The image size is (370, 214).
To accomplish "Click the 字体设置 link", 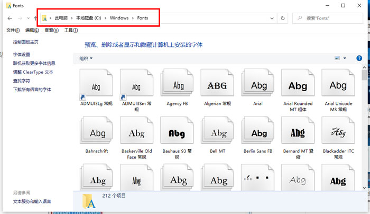I will pos(22,55).
